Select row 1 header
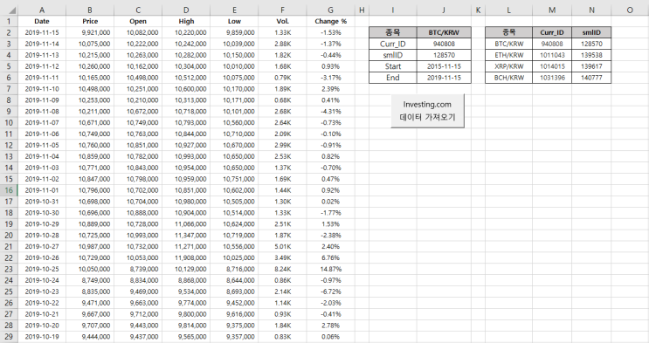649x343 pixels. [9, 21]
